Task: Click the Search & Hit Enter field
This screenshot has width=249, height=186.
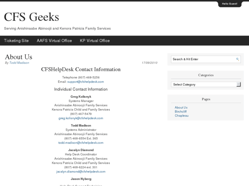Action: click(206, 59)
